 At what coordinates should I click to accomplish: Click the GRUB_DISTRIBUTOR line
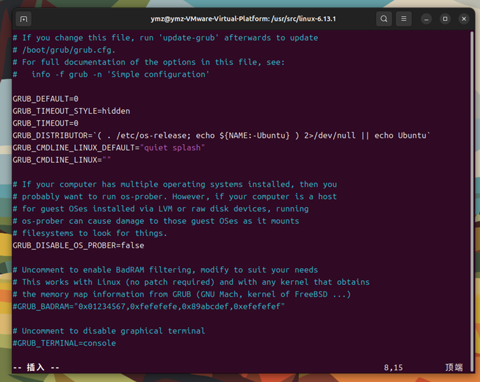tap(221, 135)
